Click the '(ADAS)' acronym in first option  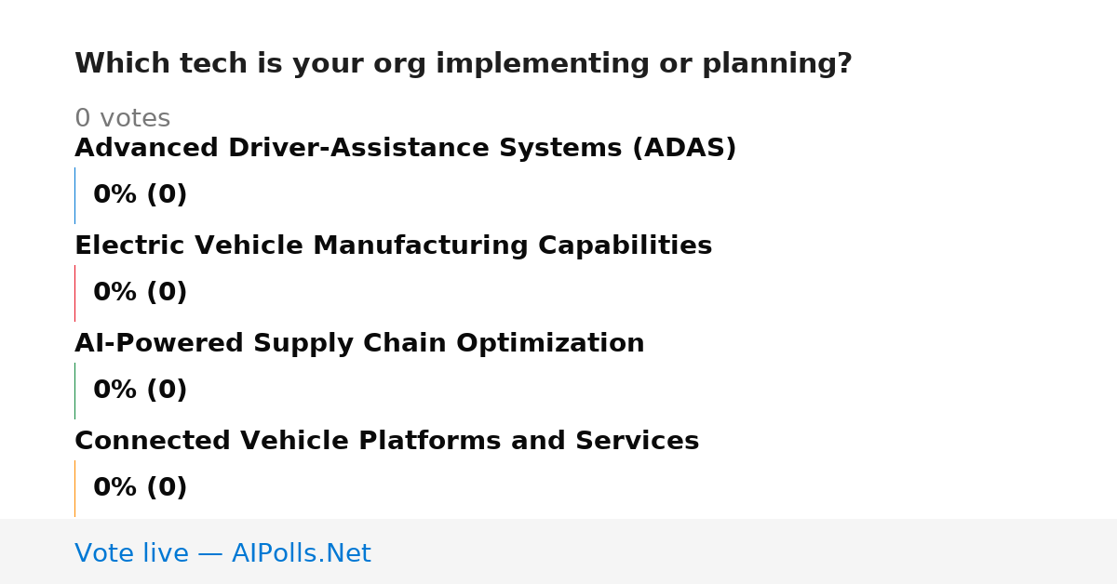[x=684, y=149]
